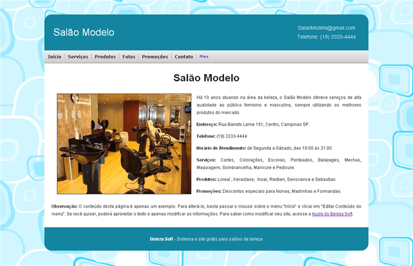Open the Promoções page
This screenshot has width=413, height=266.
click(155, 57)
